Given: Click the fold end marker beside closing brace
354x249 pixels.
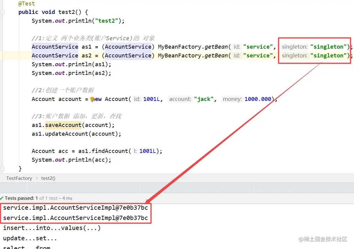Looking at the screenshot, I should 2,168.
